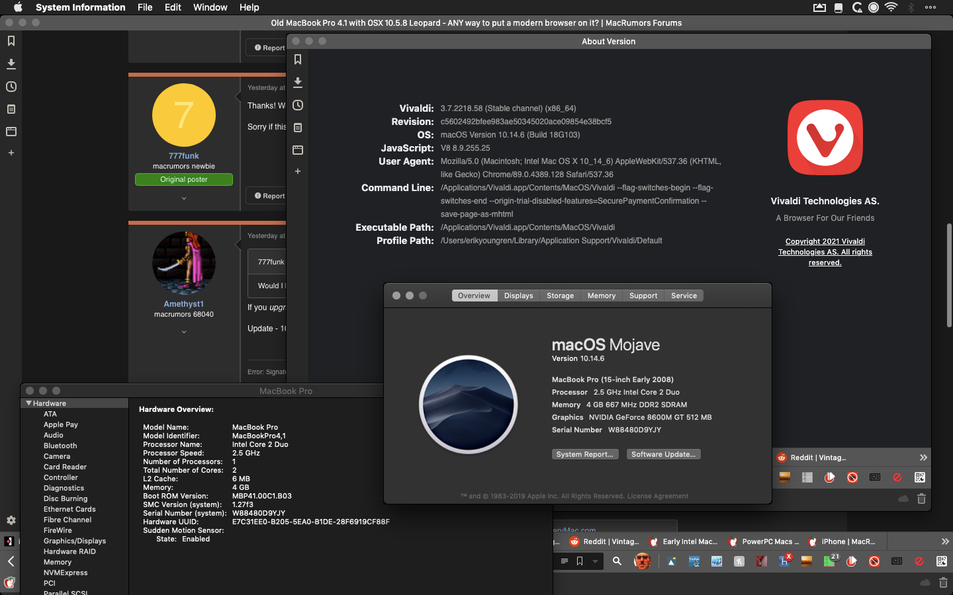
Task: Toggle reader view in the bottom address bar
Action: coord(565,561)
